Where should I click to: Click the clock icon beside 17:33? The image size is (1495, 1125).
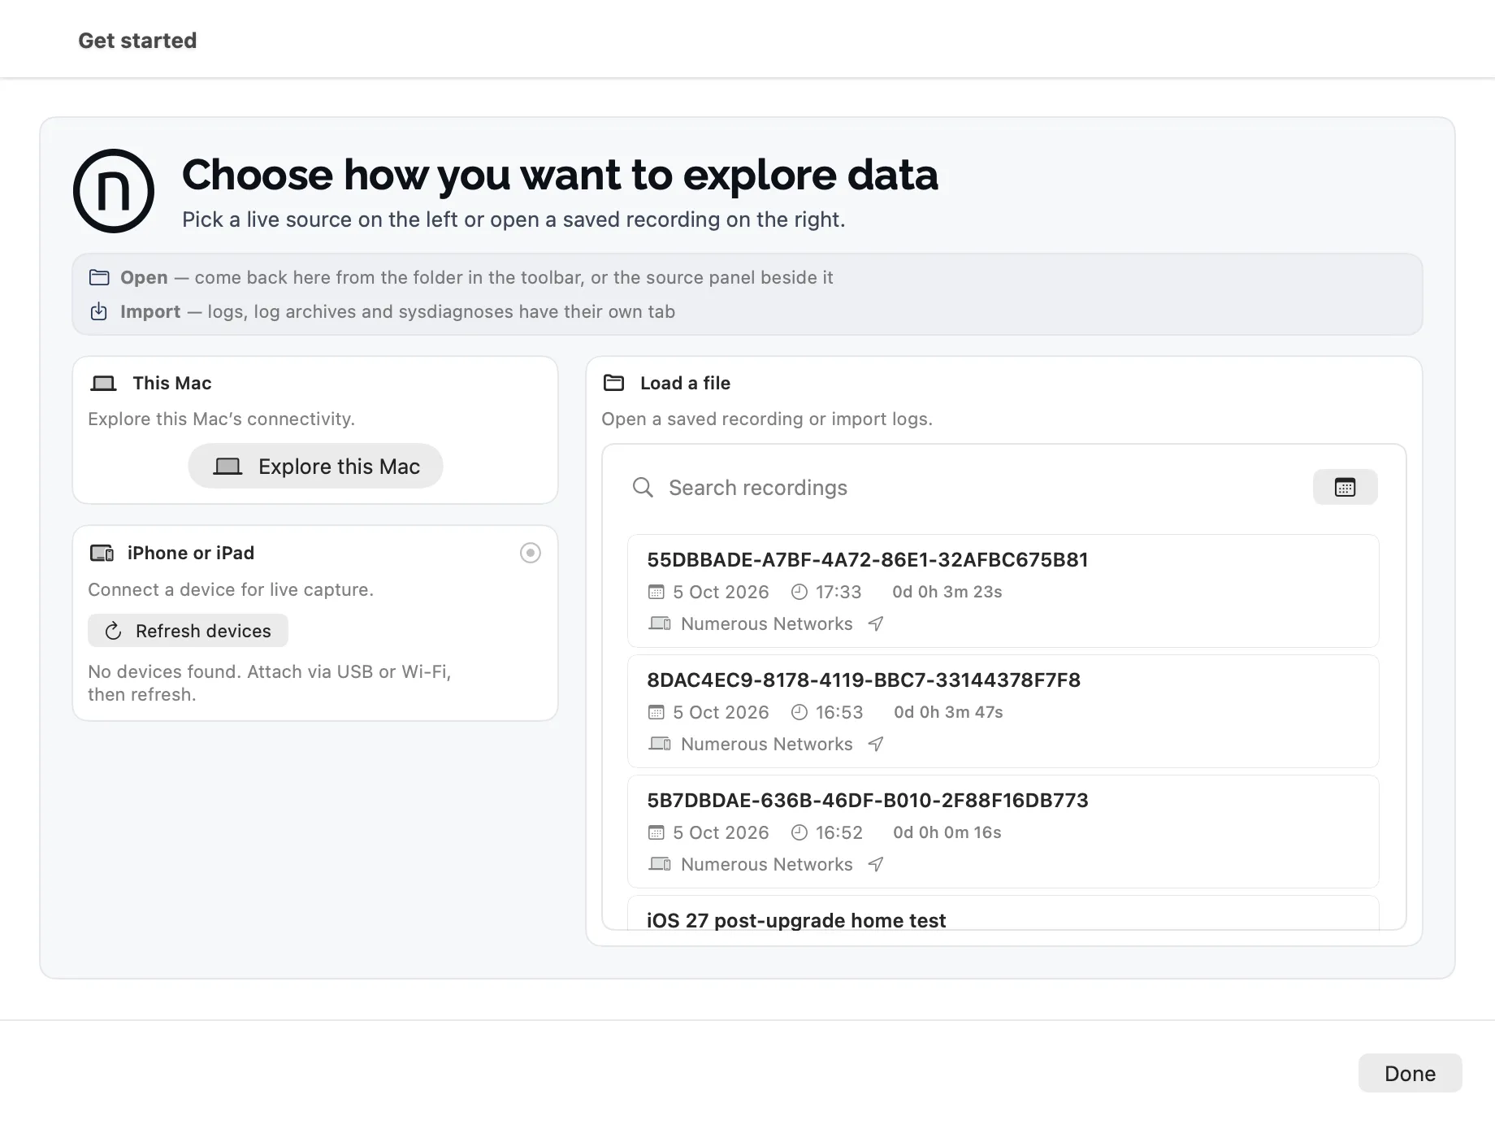[799, 592]
